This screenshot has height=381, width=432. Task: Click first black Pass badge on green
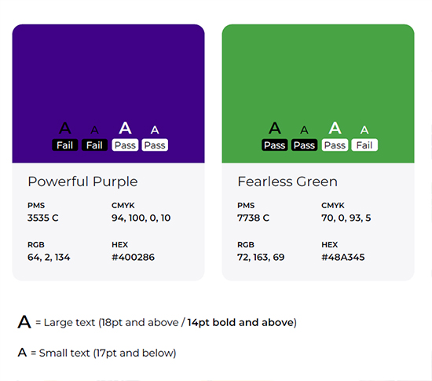[275, 145]
